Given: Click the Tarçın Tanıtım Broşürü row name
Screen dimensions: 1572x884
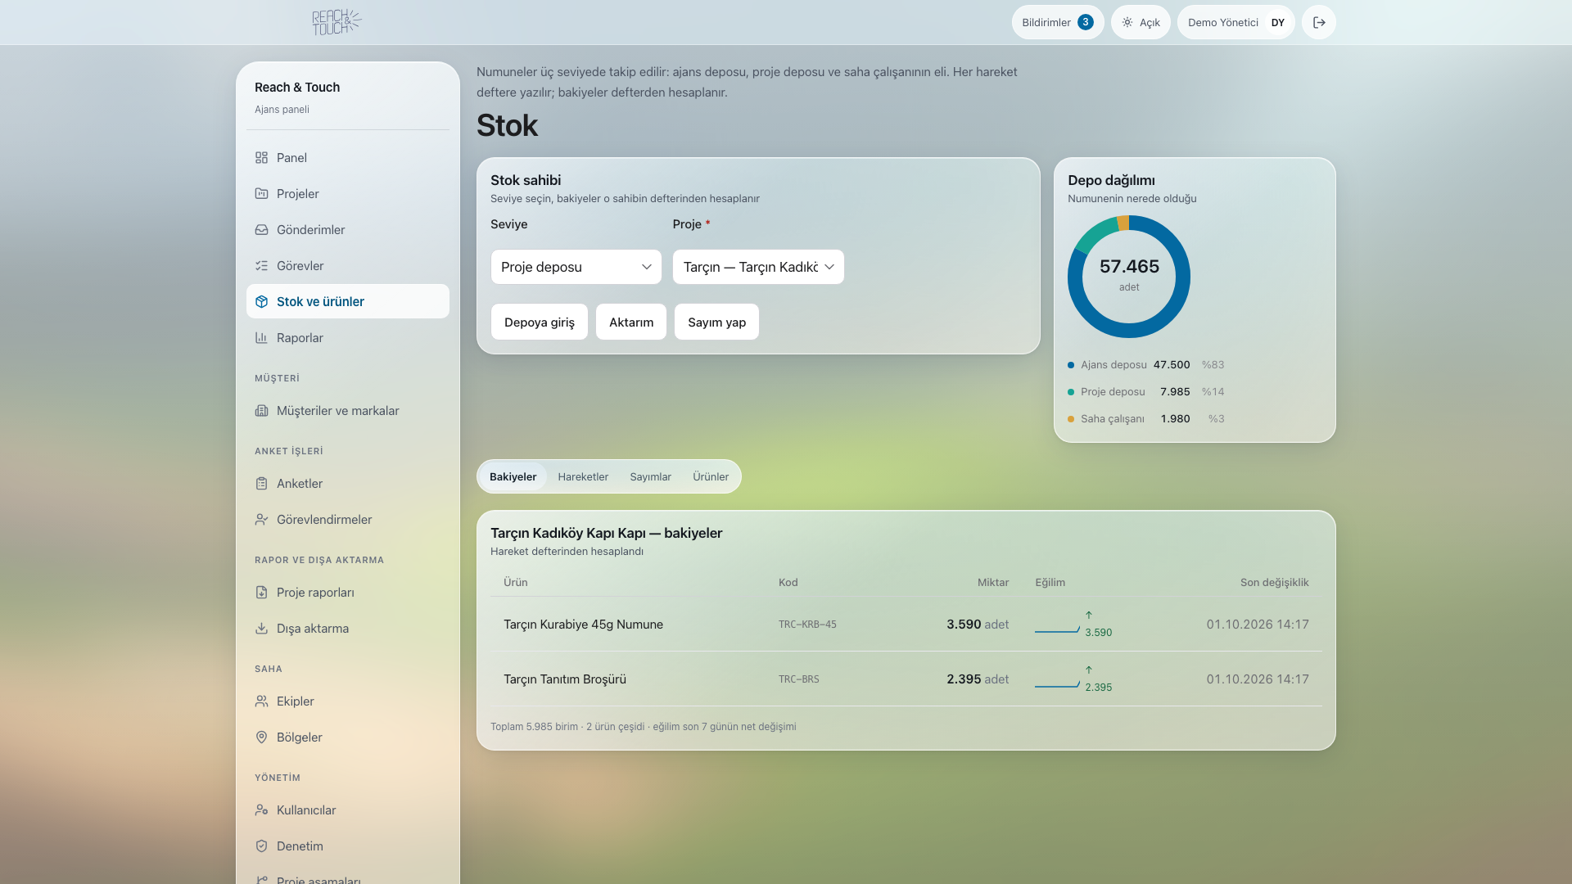Looking at the screenshot, I should pyautogui.click(x=565, y=679).
